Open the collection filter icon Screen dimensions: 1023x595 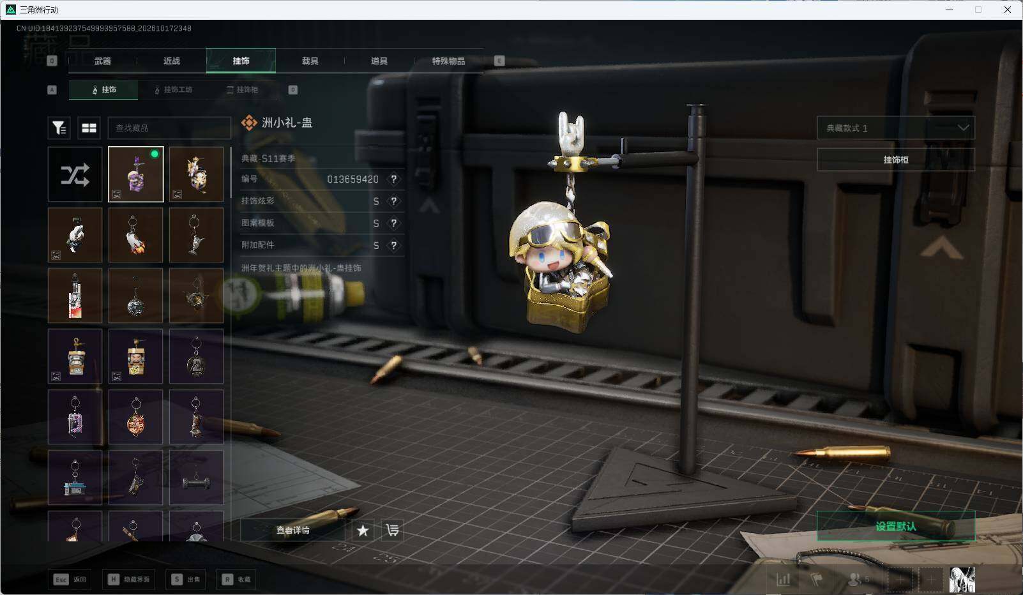59,128
